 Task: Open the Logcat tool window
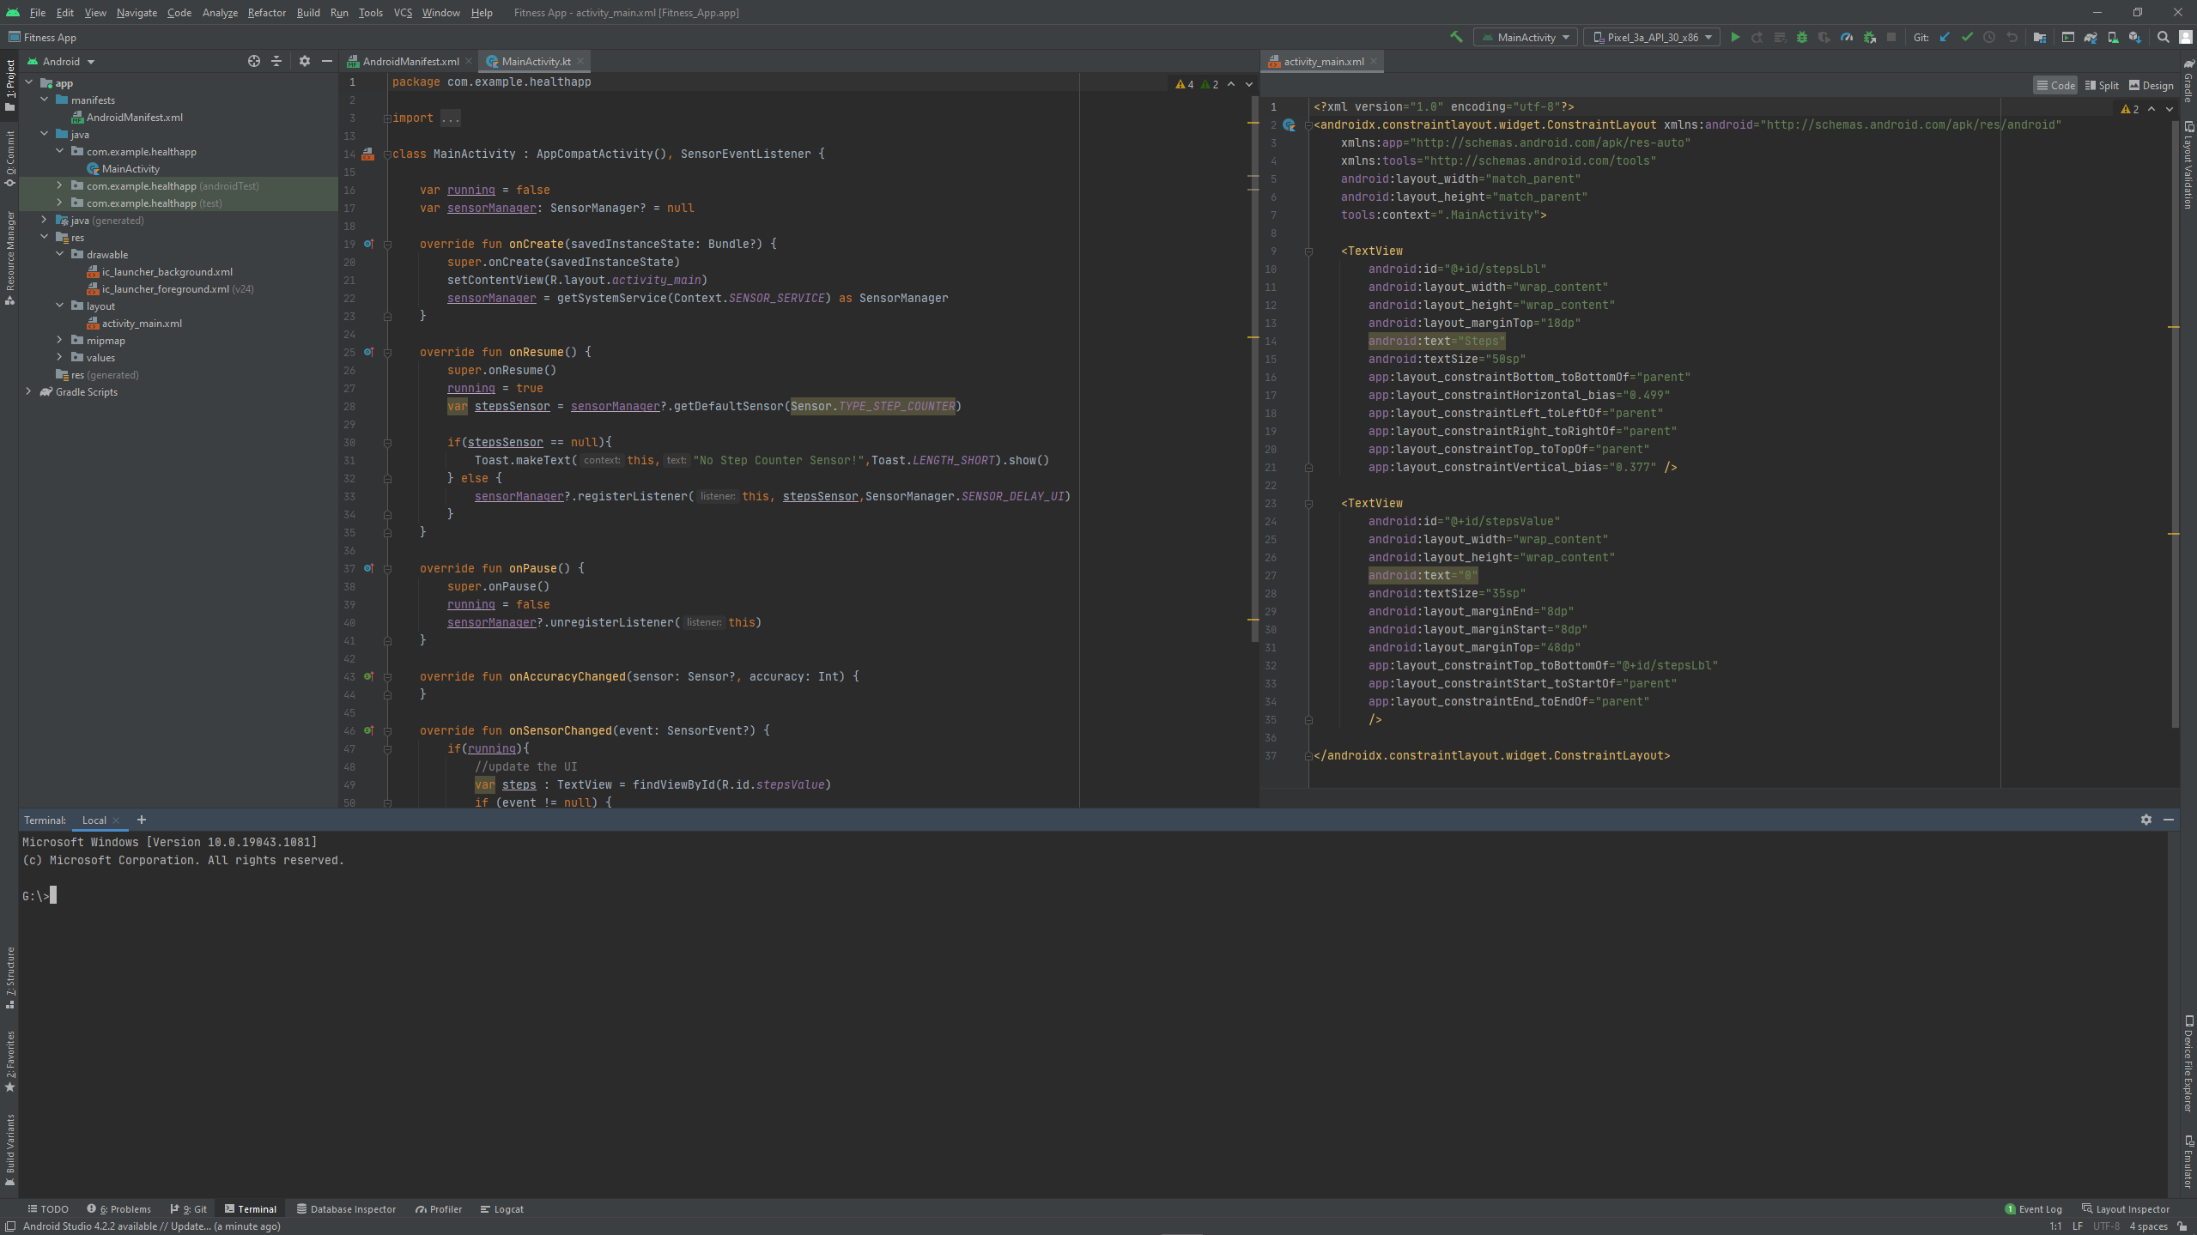[x=502, y=1208]
